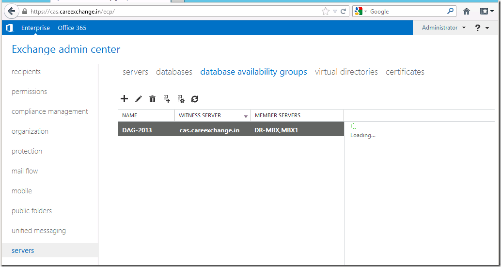Click the Exchange admin center heading
Screen dimensions: 501x267
66,49
